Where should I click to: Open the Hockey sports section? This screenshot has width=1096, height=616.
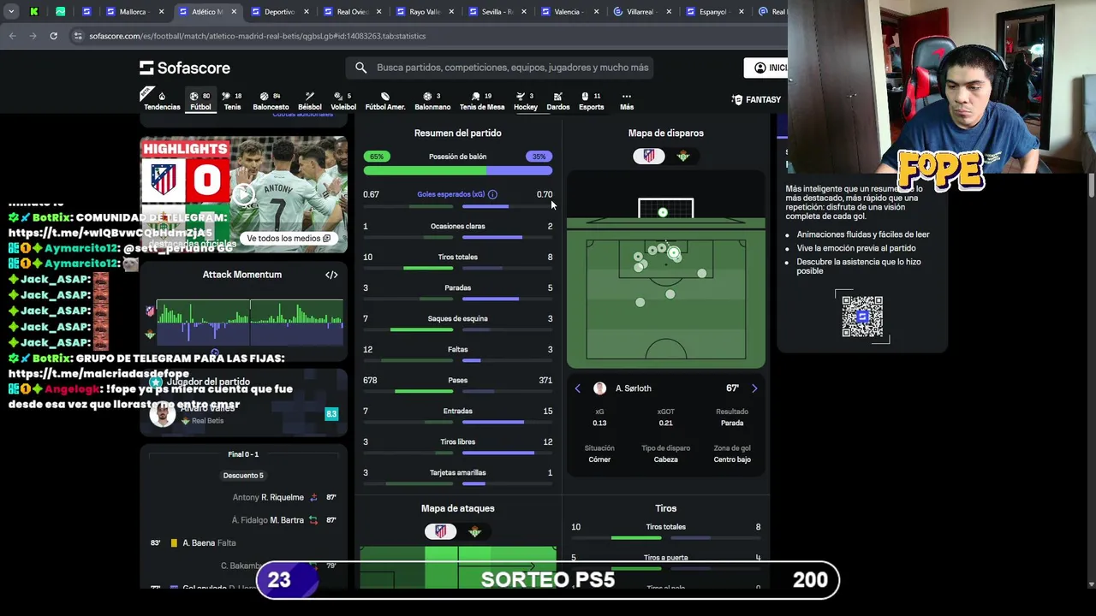pos(526,101)
